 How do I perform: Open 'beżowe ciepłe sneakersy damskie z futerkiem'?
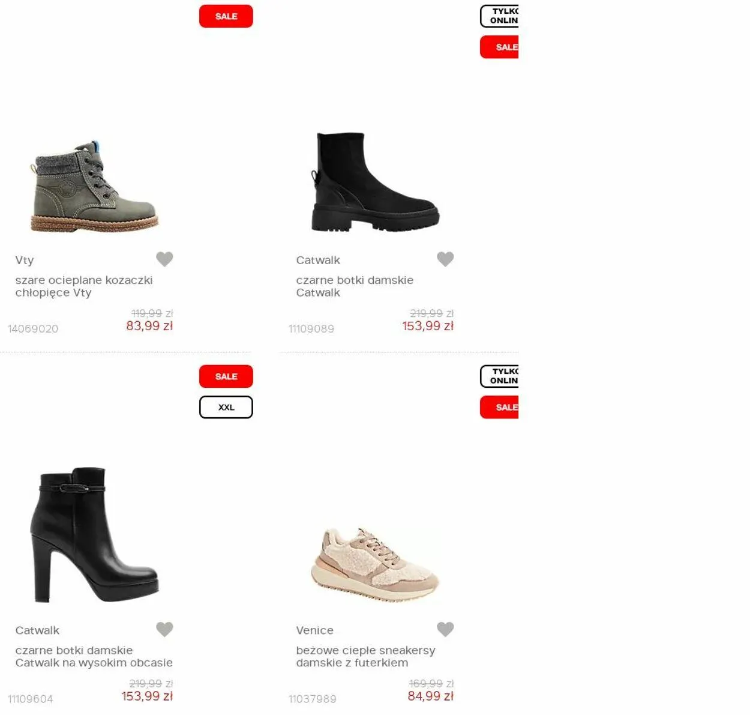tap(365, 657)
